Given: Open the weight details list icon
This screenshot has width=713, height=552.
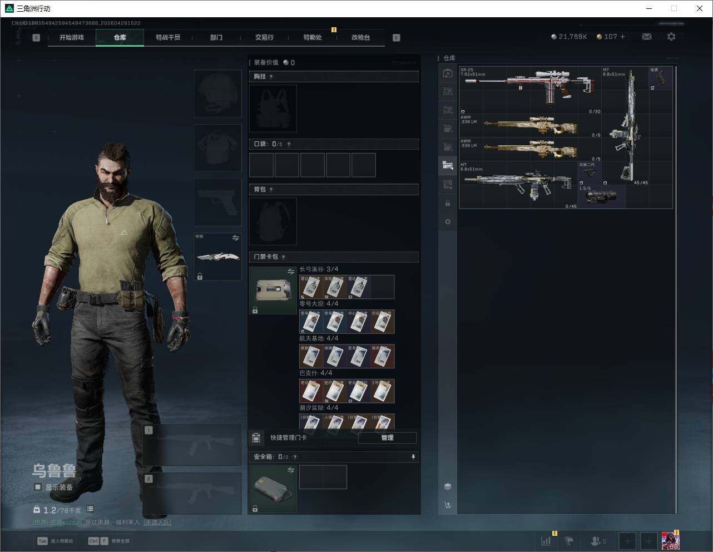Looking at the screenshot, I should (90, 509).
